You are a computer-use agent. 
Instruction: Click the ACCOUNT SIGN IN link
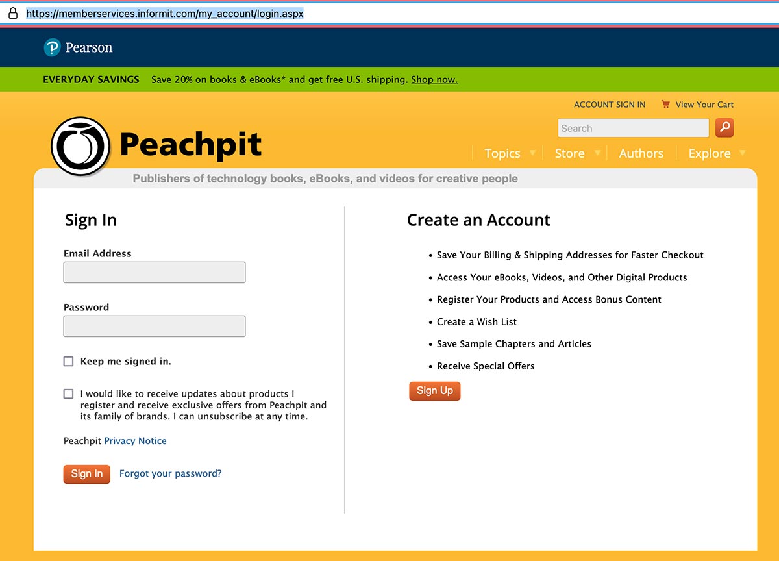click(x=609, y=105)
